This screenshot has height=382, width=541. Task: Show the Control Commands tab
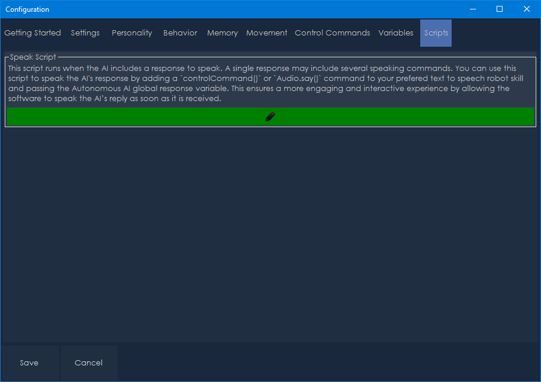tap(332, 33)
